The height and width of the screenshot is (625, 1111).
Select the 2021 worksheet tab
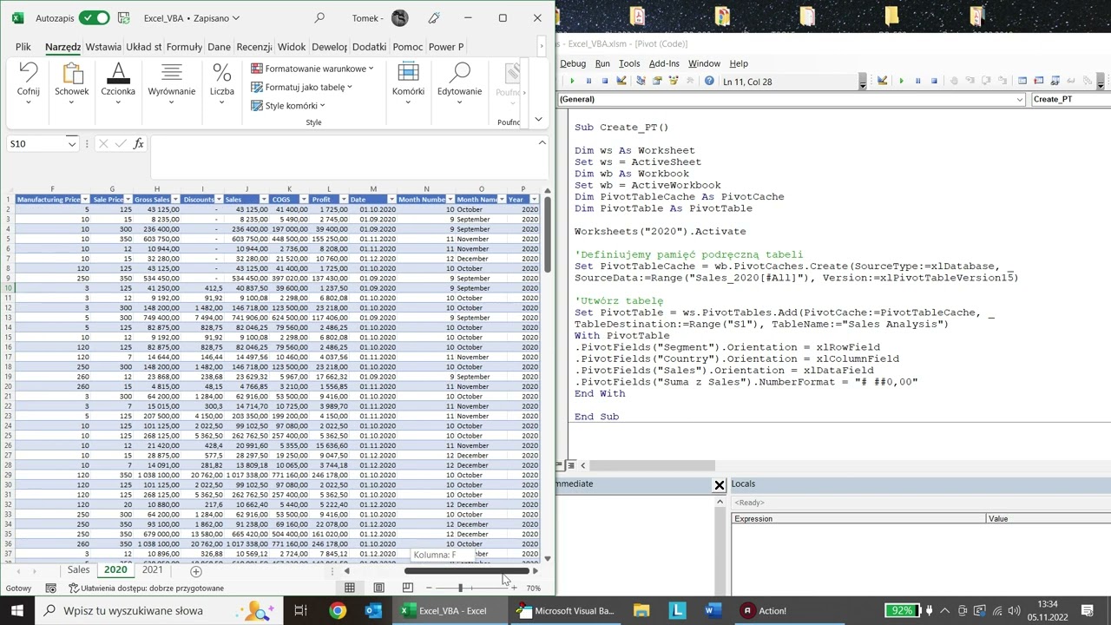click(x=152, y=570)
